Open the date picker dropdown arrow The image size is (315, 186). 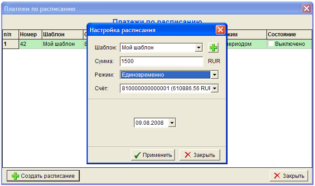(x=171, y=123)
